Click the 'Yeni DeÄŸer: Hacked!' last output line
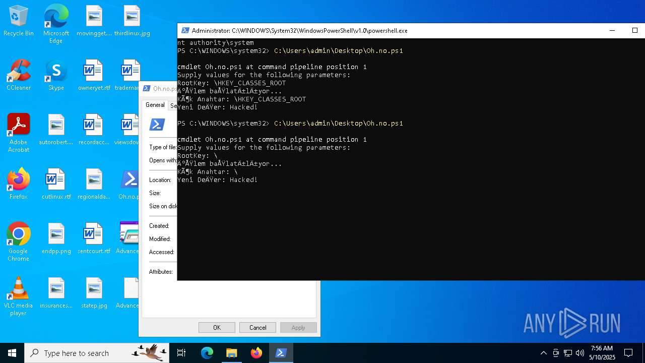This screenshot has width=645, height=363. pos(218,180)
